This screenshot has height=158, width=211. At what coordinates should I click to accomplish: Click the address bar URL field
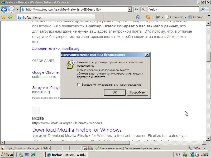[x=74, y=9]
